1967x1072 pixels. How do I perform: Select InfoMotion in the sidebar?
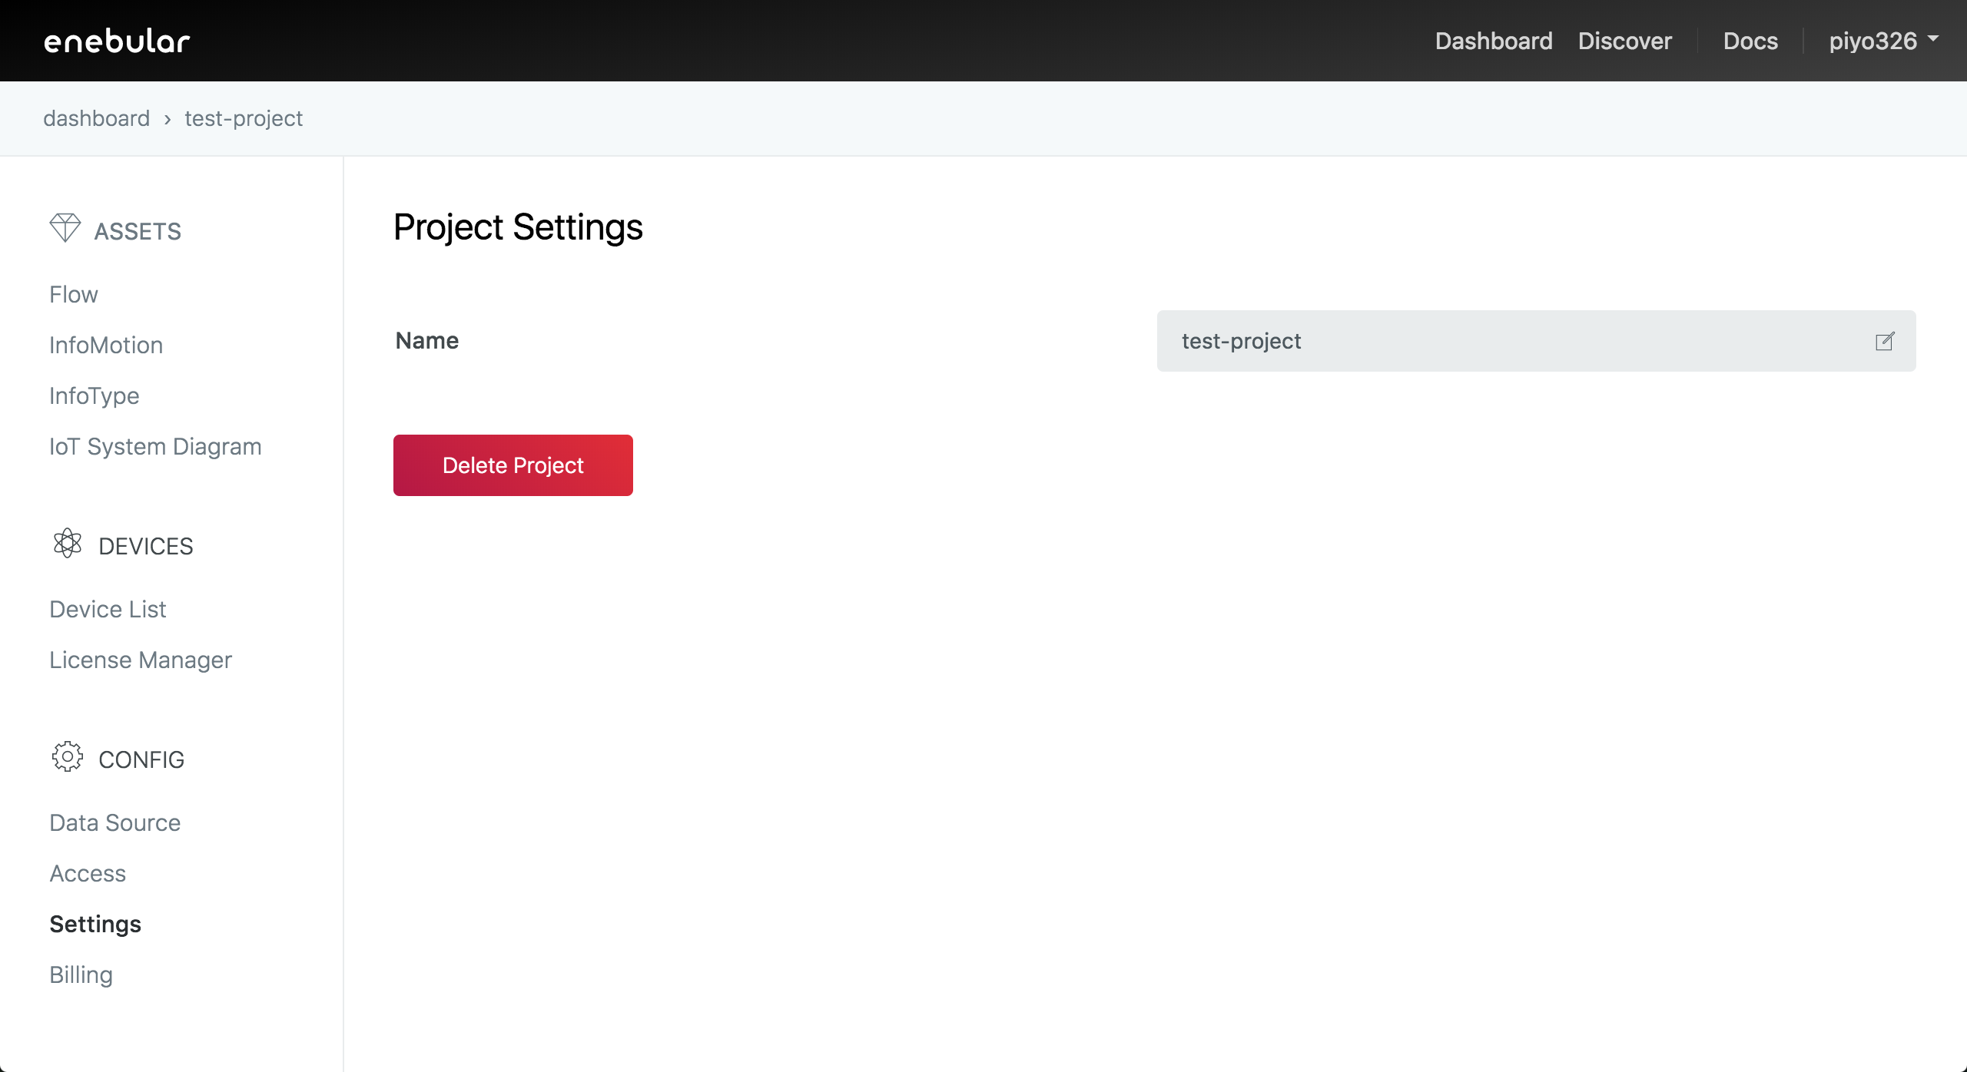[106, 346]
